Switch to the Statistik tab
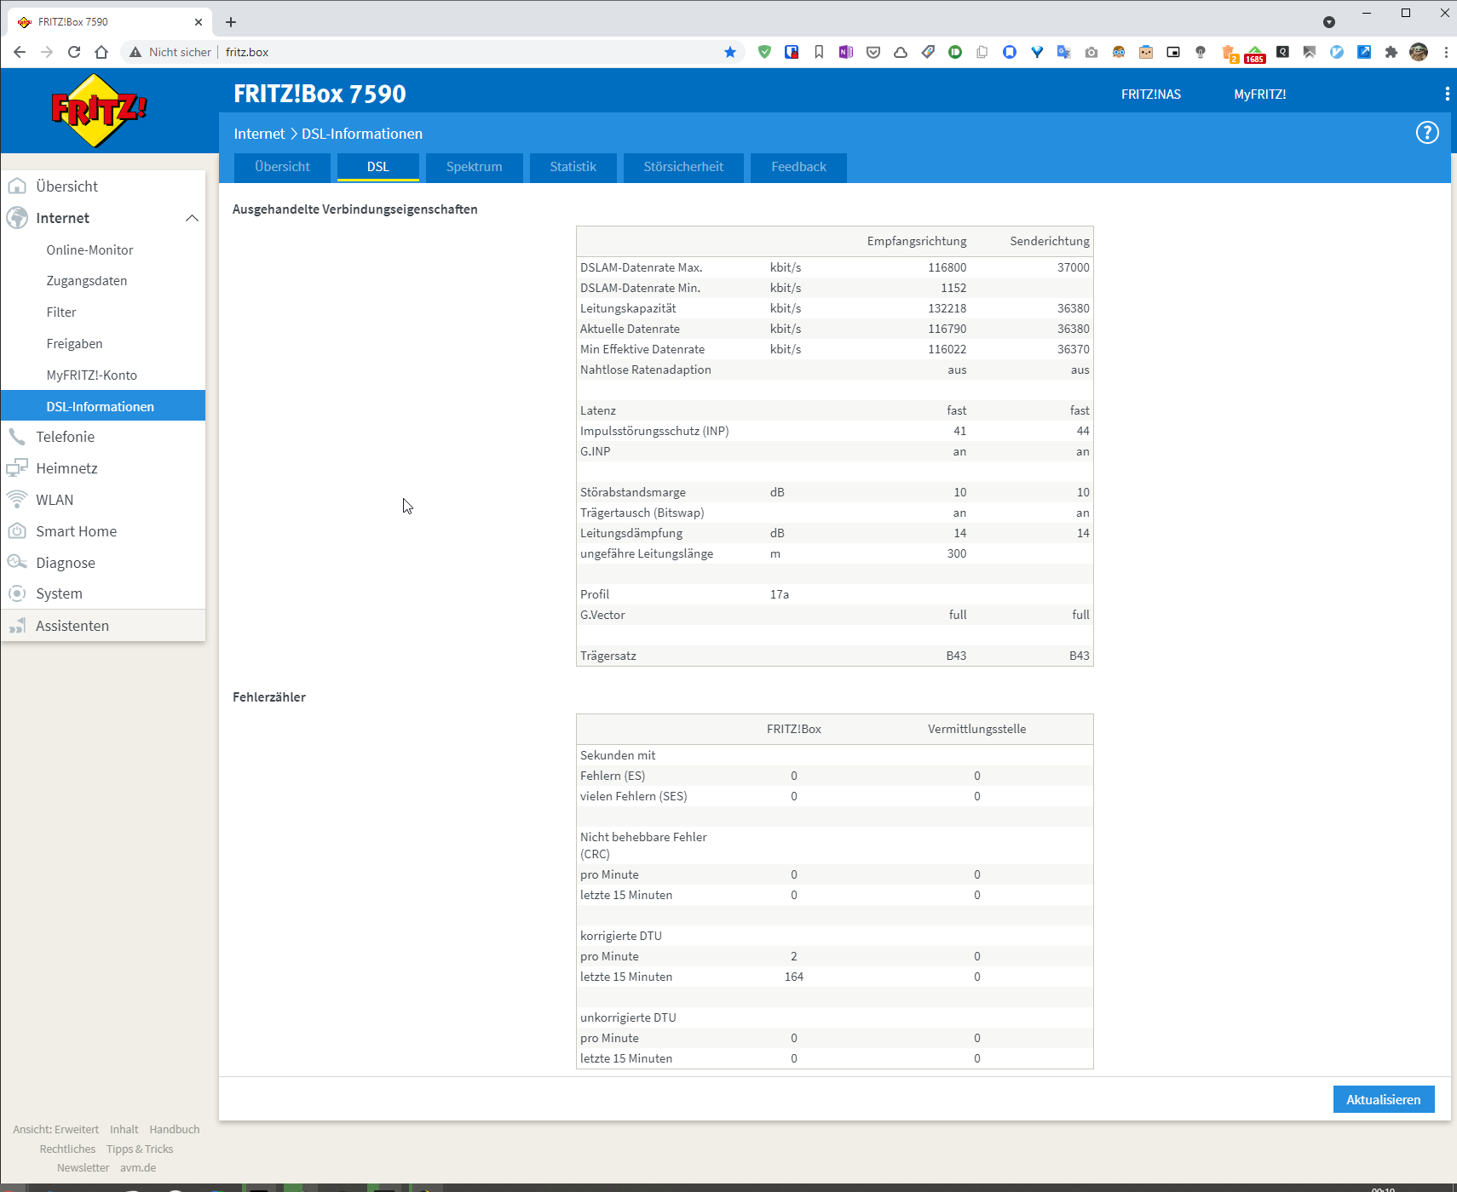1457x1192 pixels. click(x=573, y=167)
